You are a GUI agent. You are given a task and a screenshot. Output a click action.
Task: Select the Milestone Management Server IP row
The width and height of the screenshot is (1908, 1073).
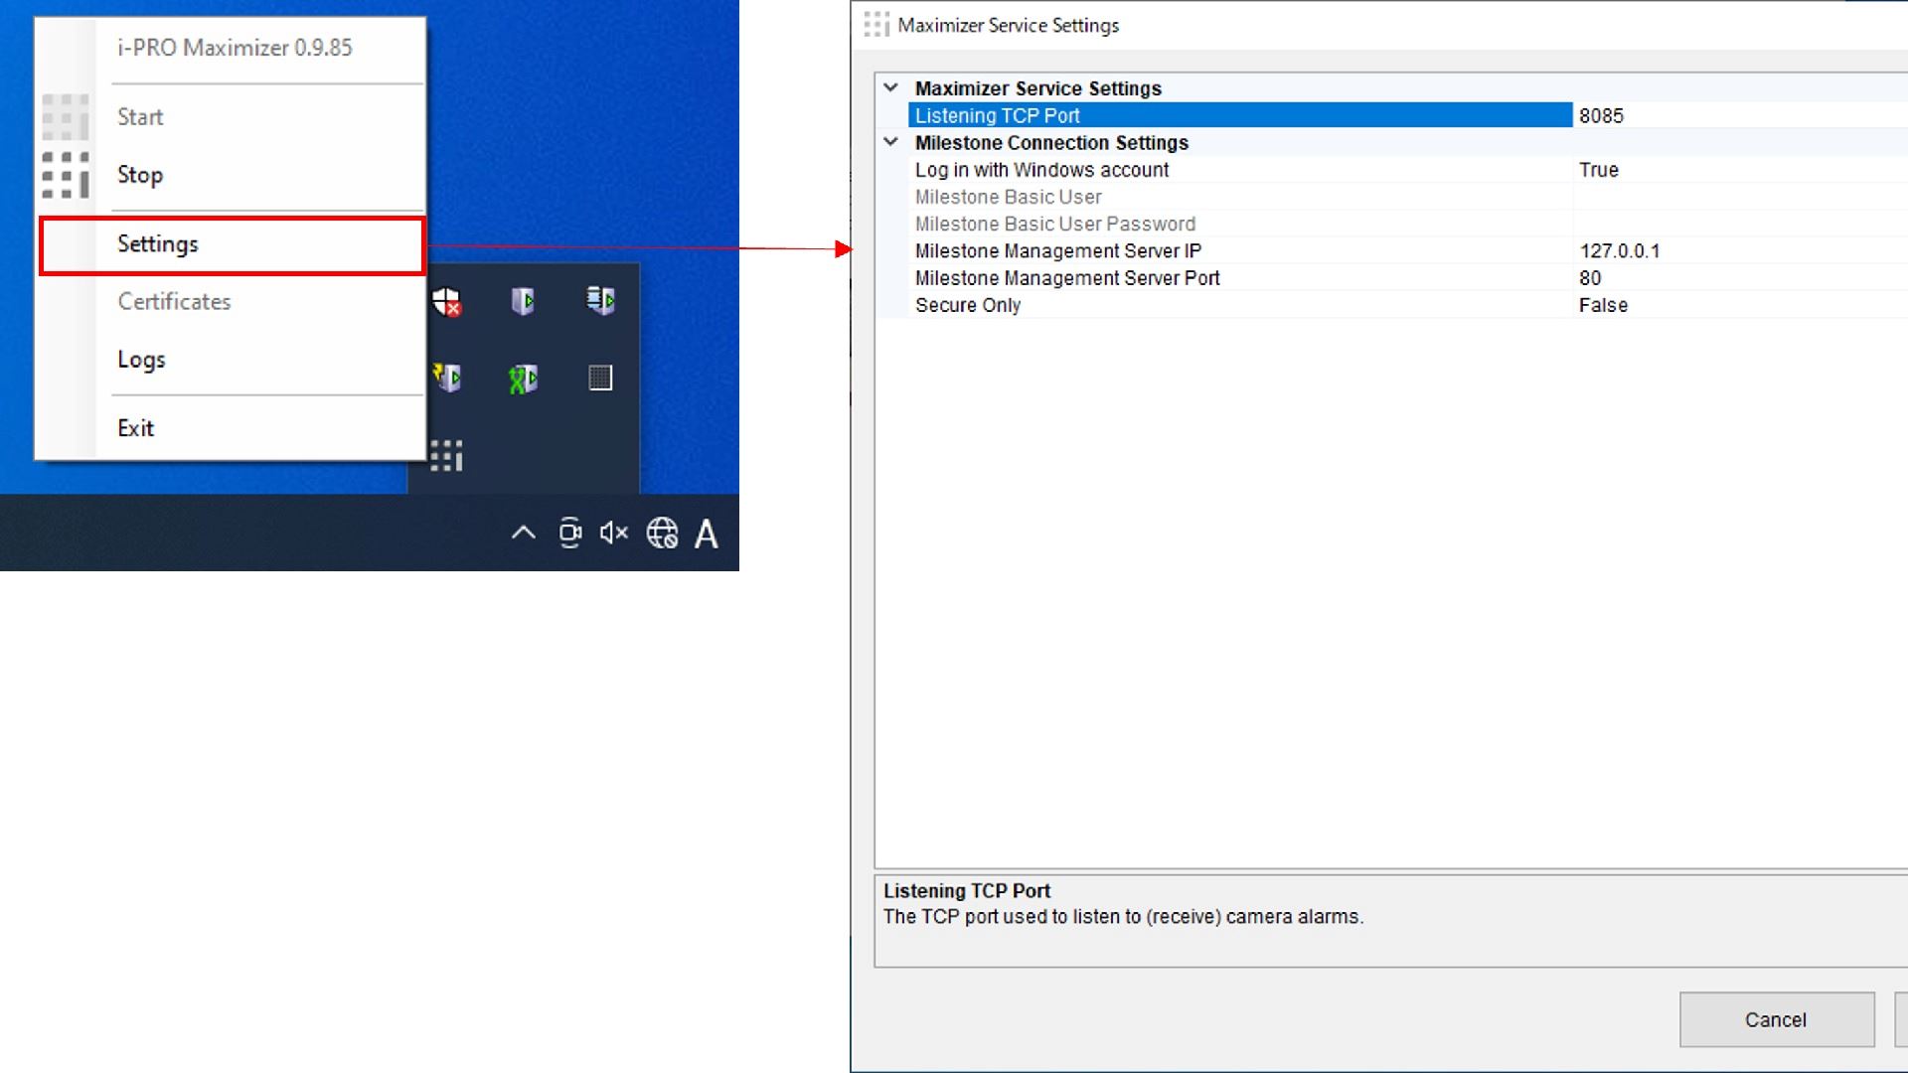[x=1240, y=250]
